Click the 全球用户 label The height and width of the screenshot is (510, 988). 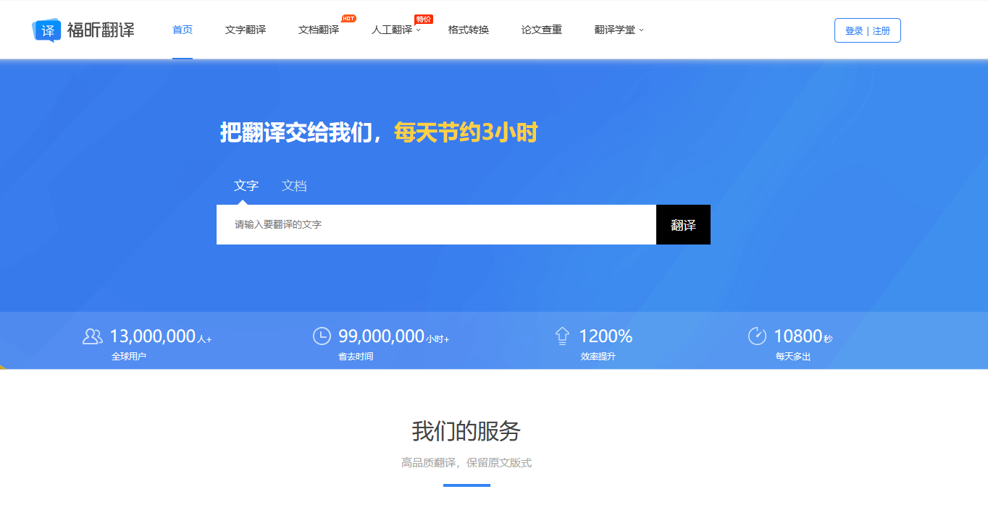(129, 357)
